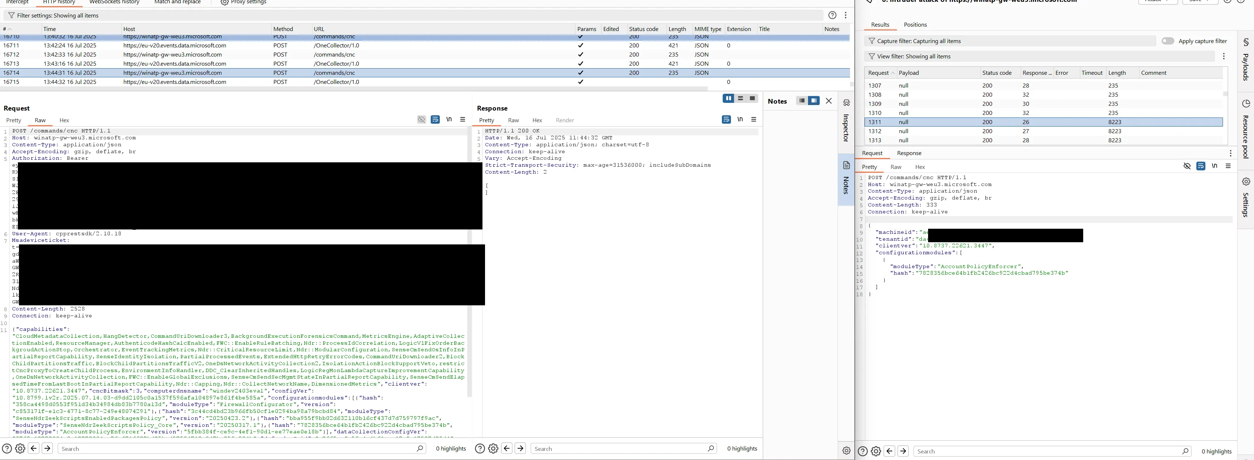Viewport: 1254px width, 460px height.
Task: Open the Inspector side panel icon
Action: tap(846, 103)
